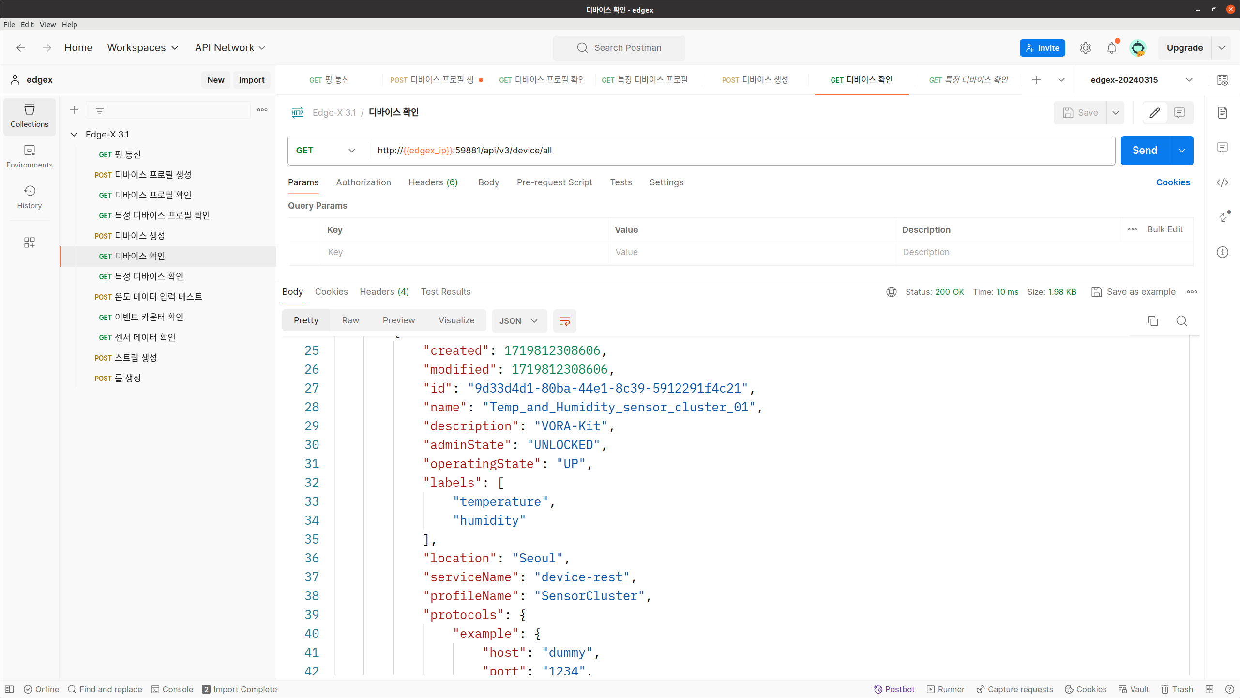This screenshot has width=1240, height=698.
Task: Open response more options ellipsis
Action: [1192, 292]
